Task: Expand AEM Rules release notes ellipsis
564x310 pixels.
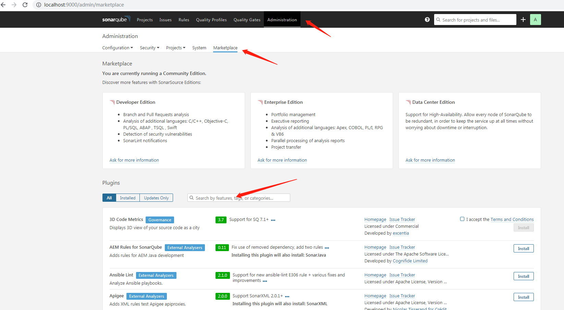Action: click(x=327, y=248)
